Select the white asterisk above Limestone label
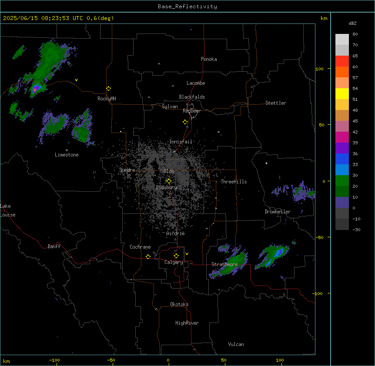 pos(67,150)
